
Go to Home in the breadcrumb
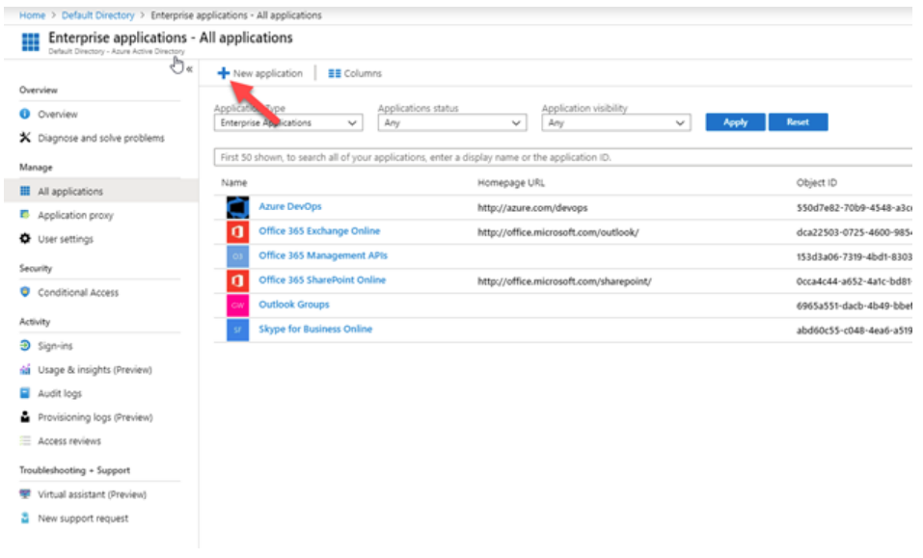pyautogui.click(x=33, y=15)
